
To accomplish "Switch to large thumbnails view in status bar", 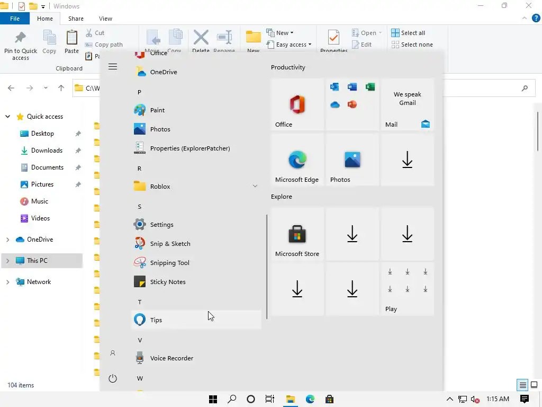I will [x=534, y=385].
